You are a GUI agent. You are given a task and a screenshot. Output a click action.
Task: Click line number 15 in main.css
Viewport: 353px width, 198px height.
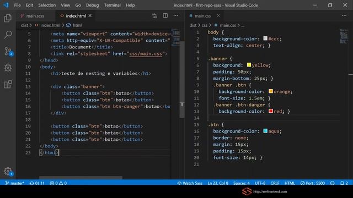pos(196,125)
